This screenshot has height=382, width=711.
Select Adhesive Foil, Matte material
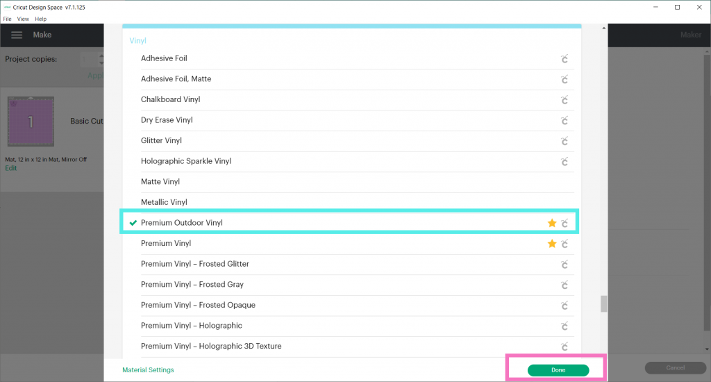(176, 78)
